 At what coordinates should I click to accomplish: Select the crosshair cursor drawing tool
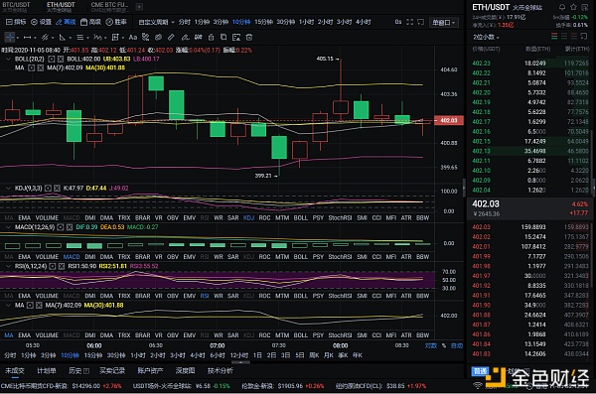click(9, 38)
